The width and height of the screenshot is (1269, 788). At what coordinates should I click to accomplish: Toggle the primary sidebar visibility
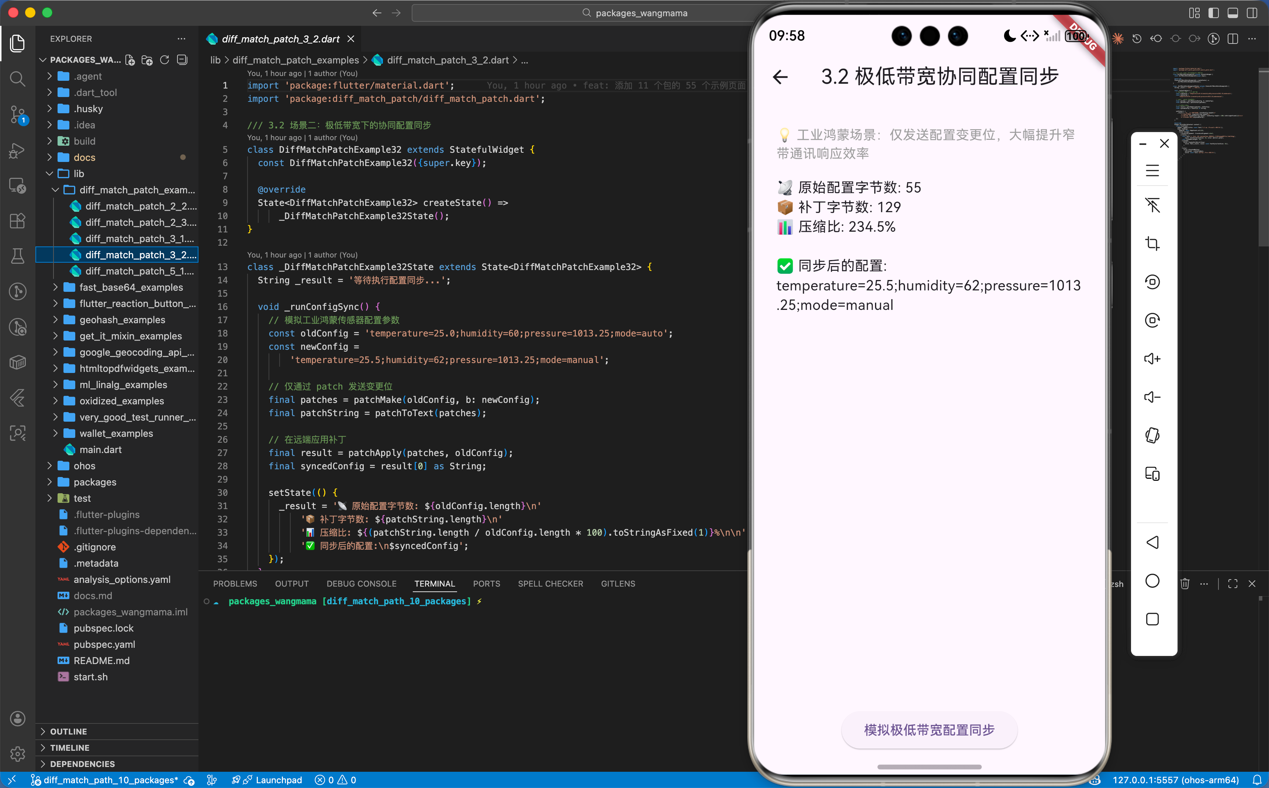[x=1213, y=13]
